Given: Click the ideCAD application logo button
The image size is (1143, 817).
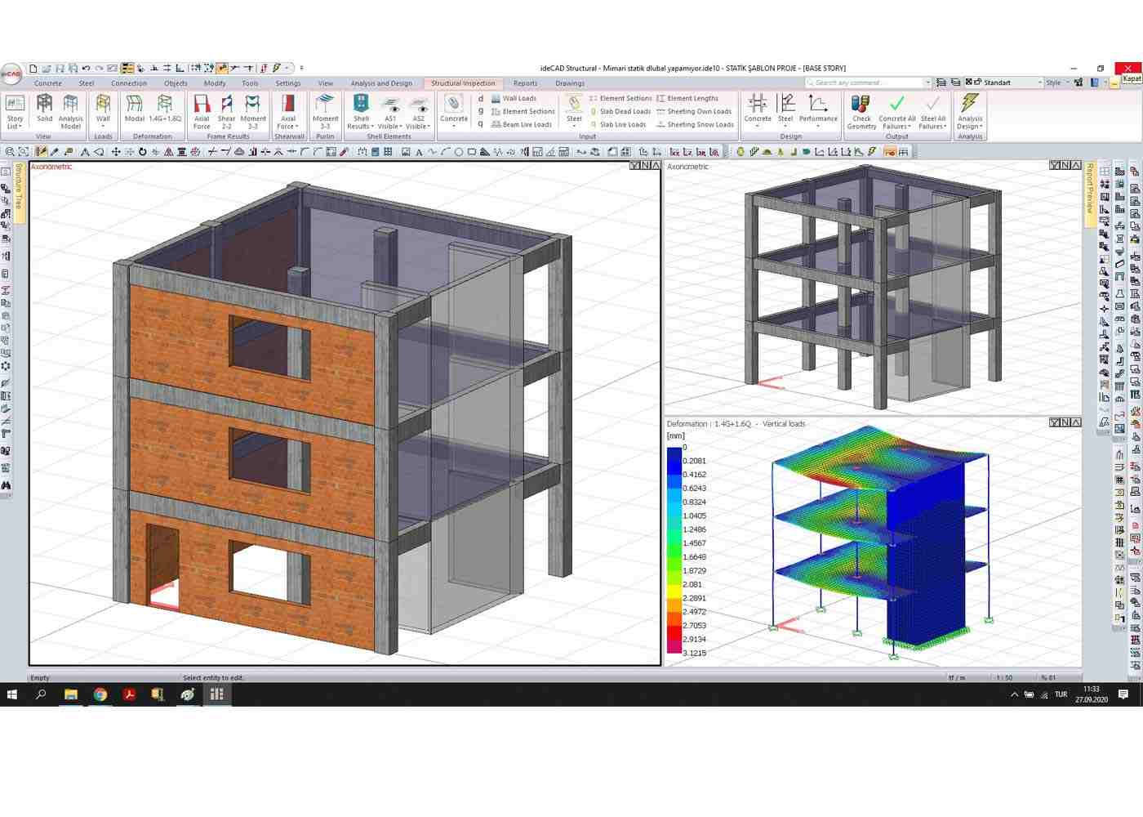Looking at the screenshot, I should pyautogui.click(x=11, y=74).
